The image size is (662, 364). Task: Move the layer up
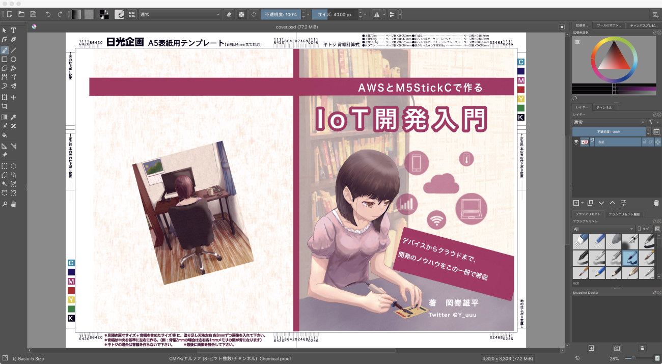click(613, 203)
